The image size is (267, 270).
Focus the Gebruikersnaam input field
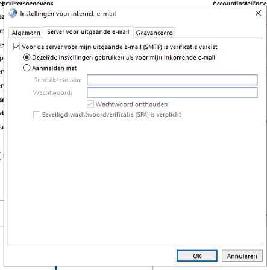click(172, 80)
